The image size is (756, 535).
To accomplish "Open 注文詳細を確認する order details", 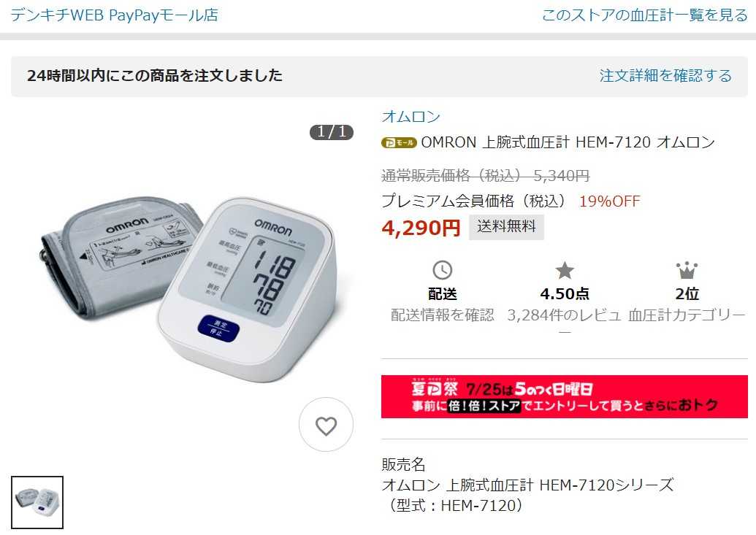I will (665, 76).
